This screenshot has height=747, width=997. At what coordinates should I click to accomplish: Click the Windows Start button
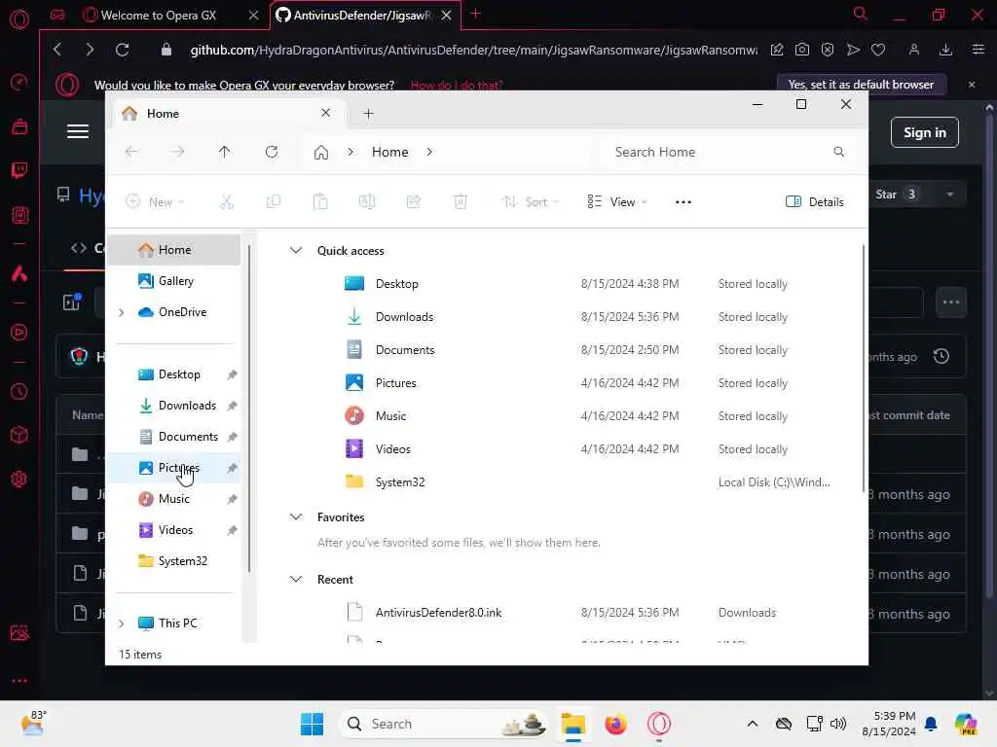coord(312,724)
